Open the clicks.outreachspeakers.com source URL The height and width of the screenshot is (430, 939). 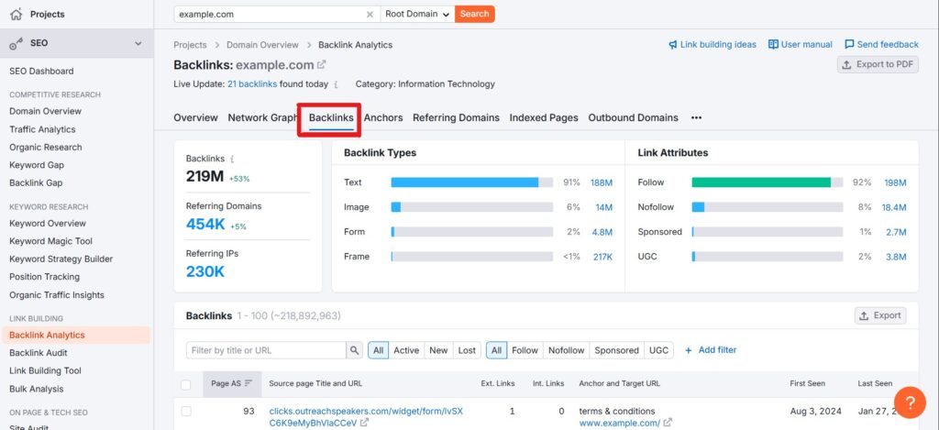tap(366, 417)
